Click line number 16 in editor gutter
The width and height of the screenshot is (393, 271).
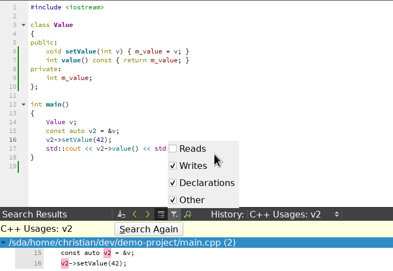pyautogui.click(x=13, y=140)
